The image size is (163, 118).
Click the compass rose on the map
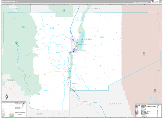pyautogui.click(x=7, y=97)
